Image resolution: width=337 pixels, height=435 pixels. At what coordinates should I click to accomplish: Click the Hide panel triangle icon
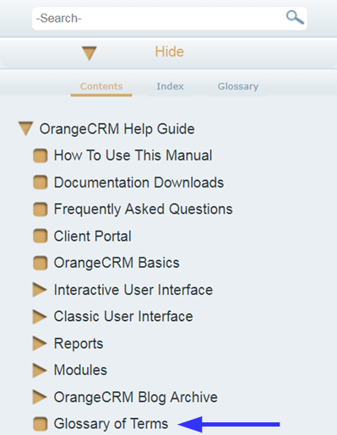[x=90, y=53]
